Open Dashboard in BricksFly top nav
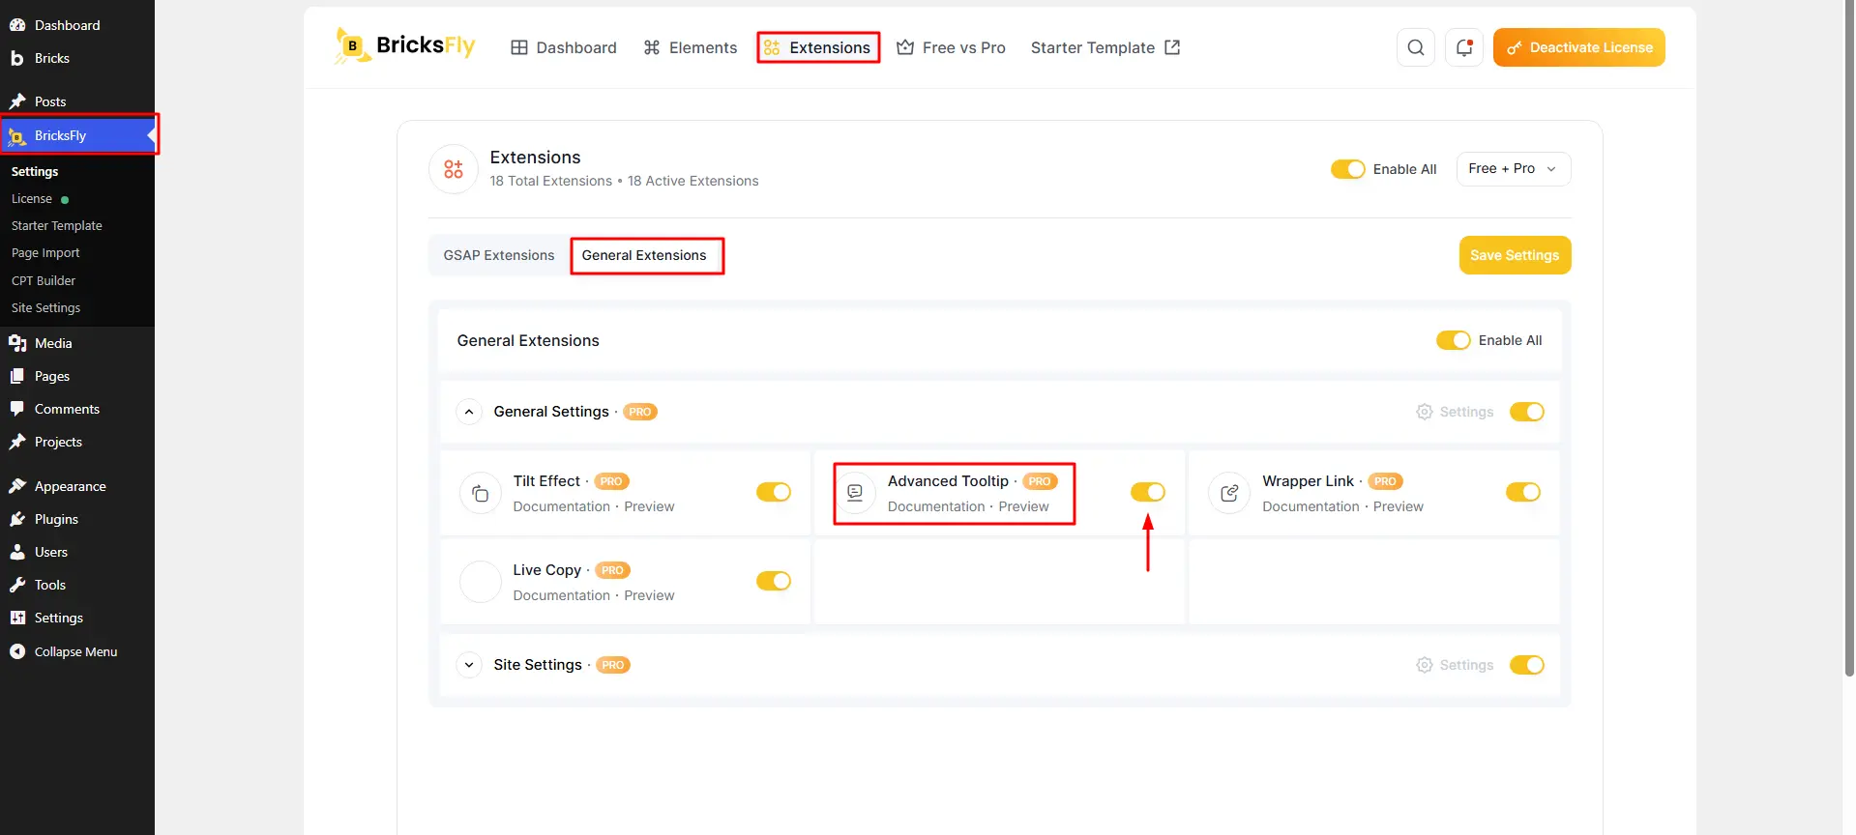 564,47
